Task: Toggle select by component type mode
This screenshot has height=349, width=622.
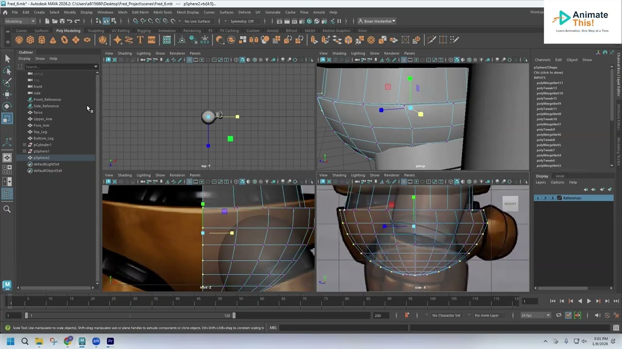Action: pos(113,21)
